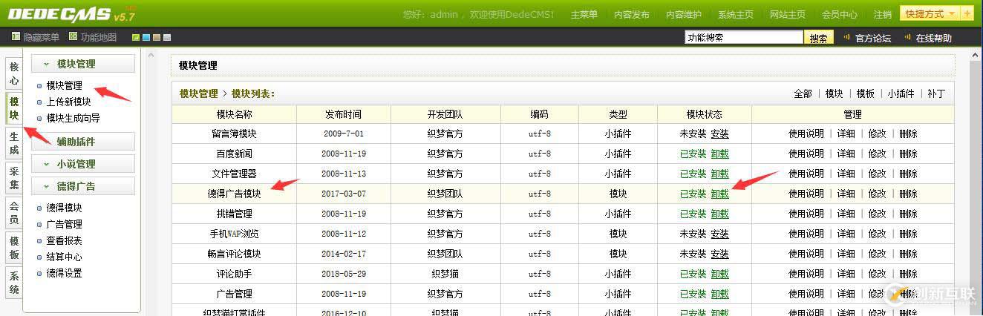Switch to the 模块 side tab
Screen dimensions: 983x316
[x=14, y=108]
